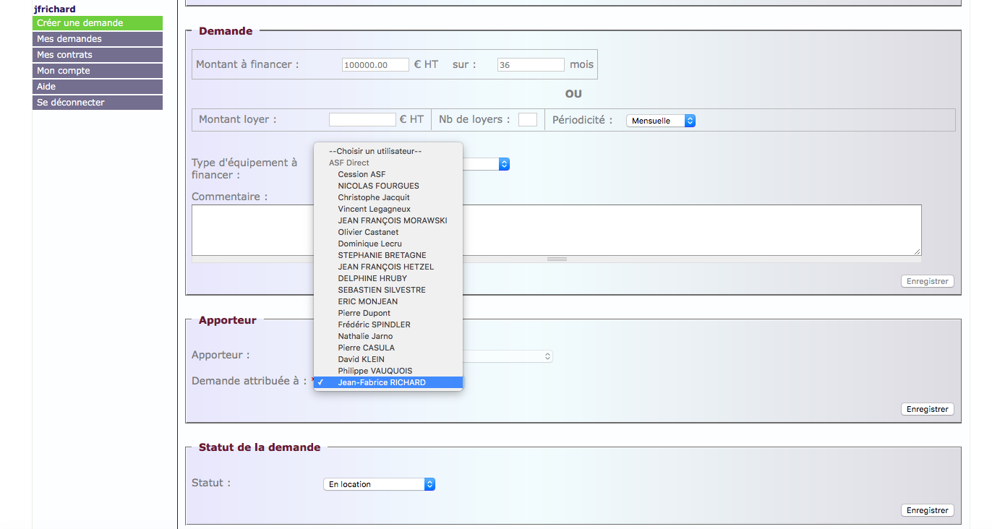Viewport: 992px width, 529px height.
Task: Open the Créer une demande page
Action: click(97, 23)
